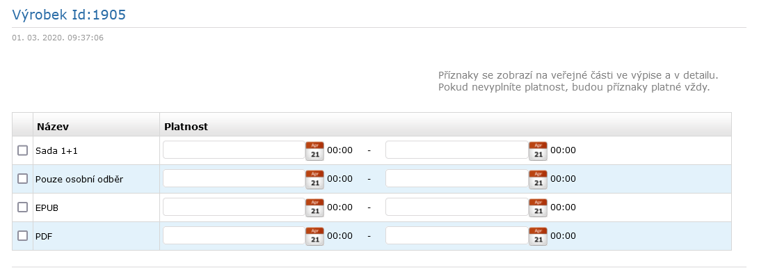Open end date calendar for Pouze osobní odběr
The width and height of the screenshot is (759, 275).
click(x=538, y=179)
